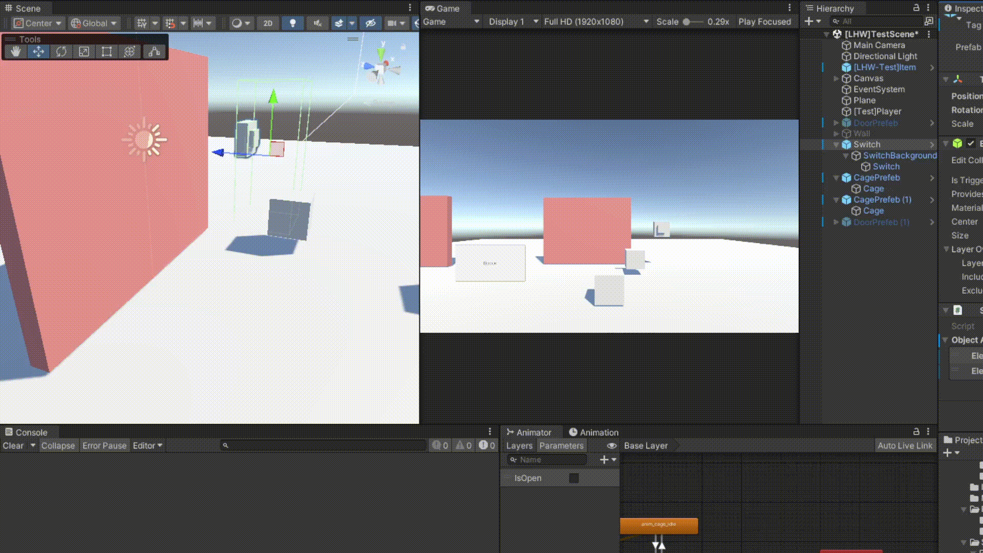
Task: Click the Auto Live Link button
Action: click(905, 445)
